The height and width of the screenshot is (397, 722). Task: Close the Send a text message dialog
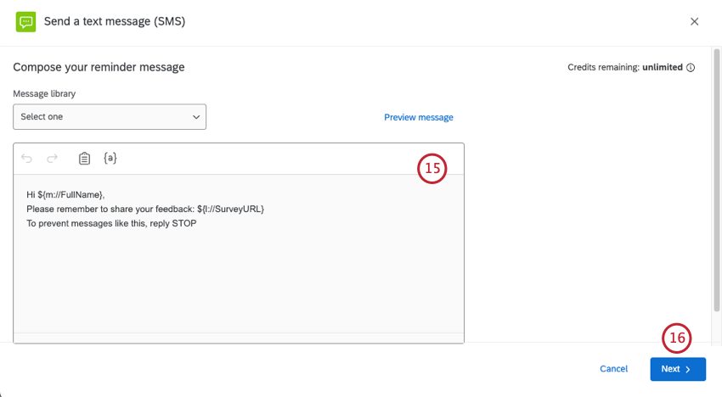pos(694,21)
